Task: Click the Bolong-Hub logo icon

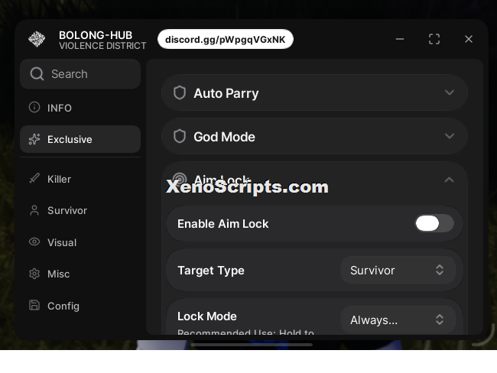Action: click(x=37, y=39)
